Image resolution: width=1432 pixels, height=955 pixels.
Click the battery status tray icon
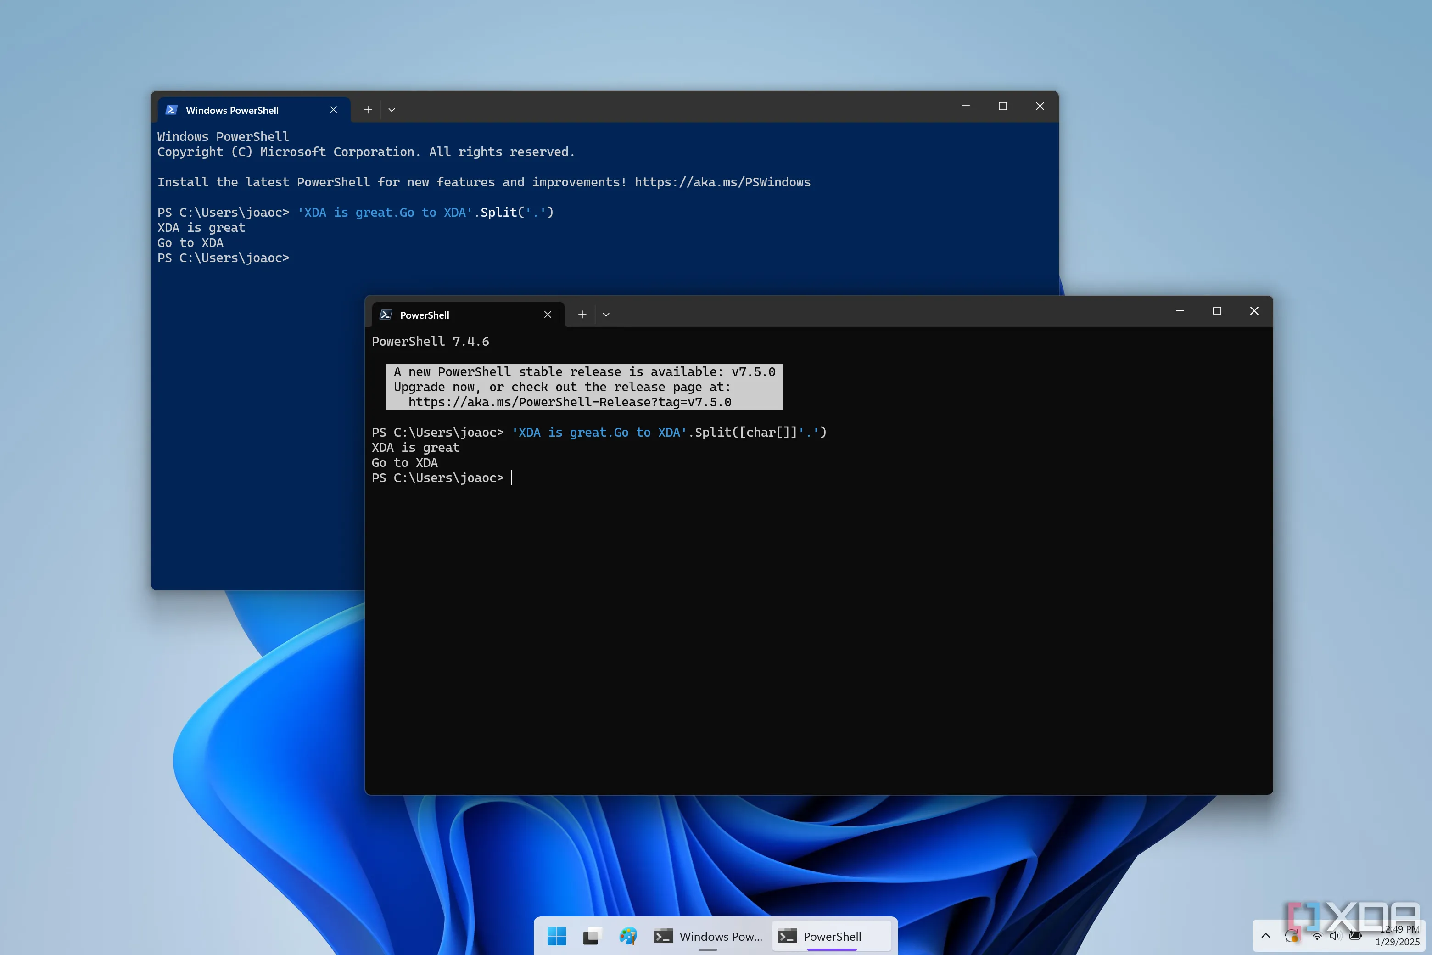tap(1356, 936)
